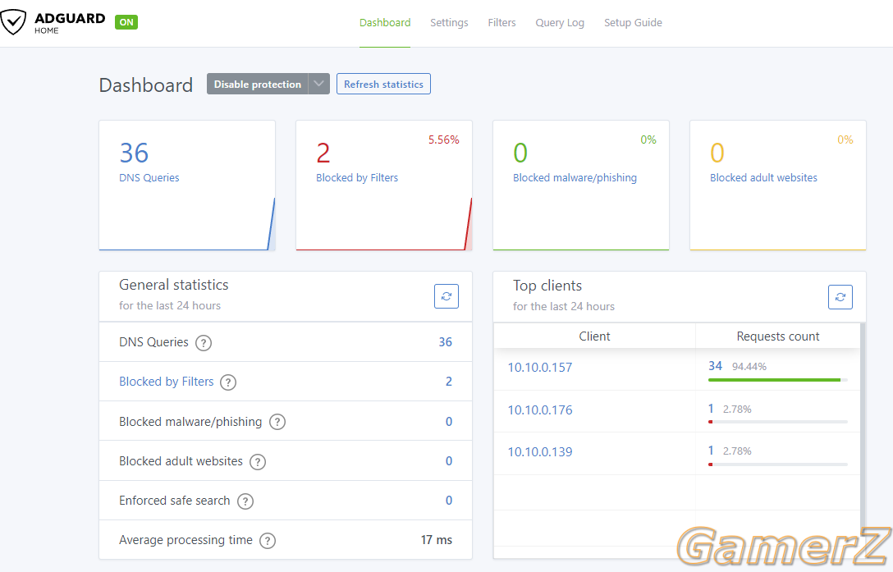Click the Requests count column header
This screenshot has width=893, height=572.
coord(778,336)
